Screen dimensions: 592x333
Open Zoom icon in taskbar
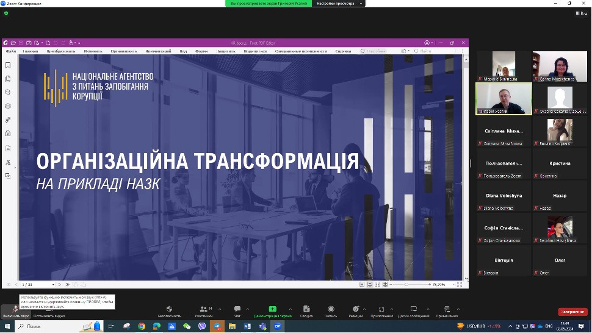[x=278, y=326]
